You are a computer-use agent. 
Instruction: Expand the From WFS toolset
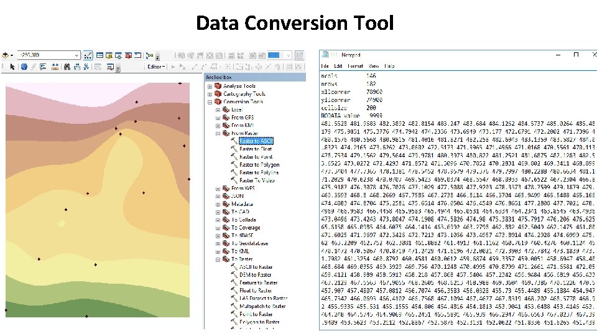pos(218,189)
